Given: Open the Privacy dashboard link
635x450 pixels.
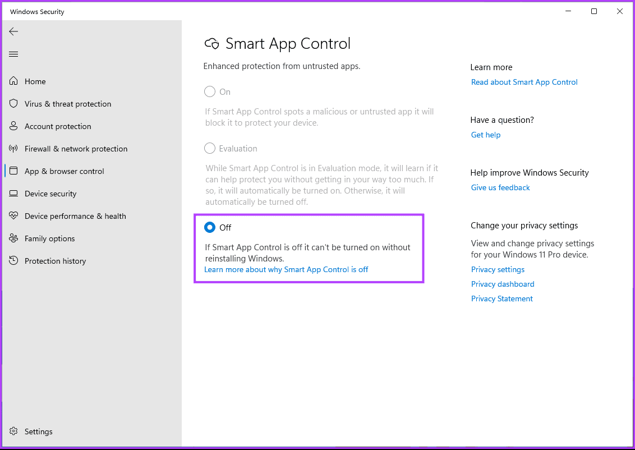Looking at the screenshot, I should (x=503, y=284).
